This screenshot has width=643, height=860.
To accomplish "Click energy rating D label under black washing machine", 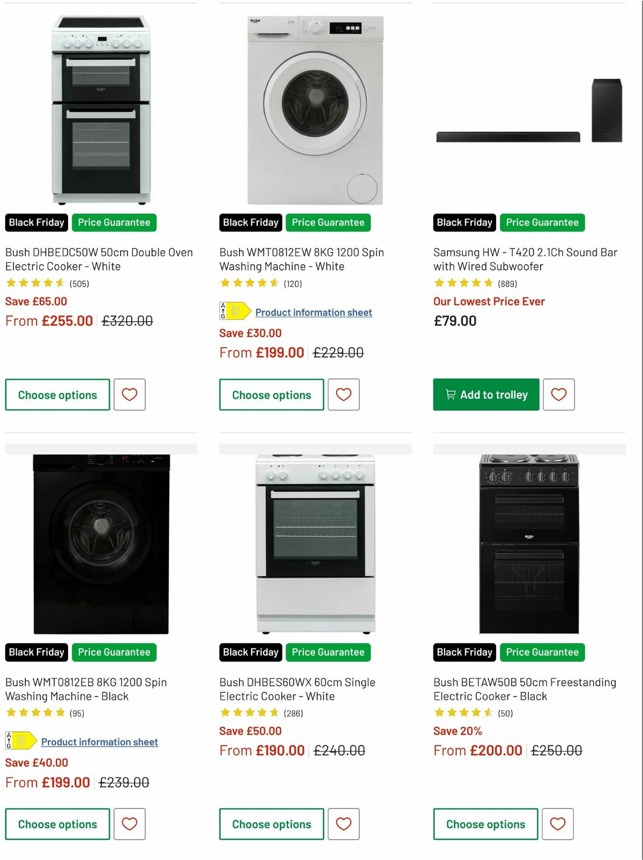I will coord(20,742).
